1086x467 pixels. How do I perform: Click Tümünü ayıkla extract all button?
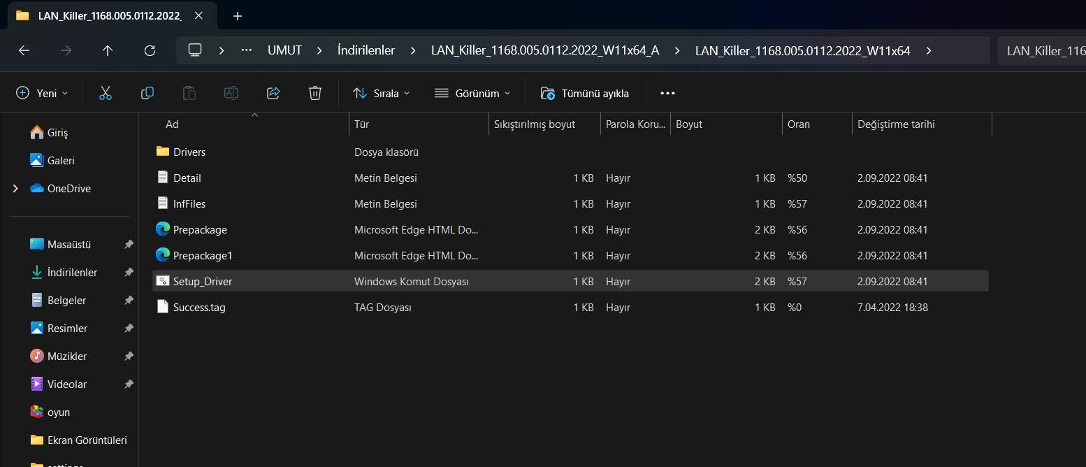585,93
